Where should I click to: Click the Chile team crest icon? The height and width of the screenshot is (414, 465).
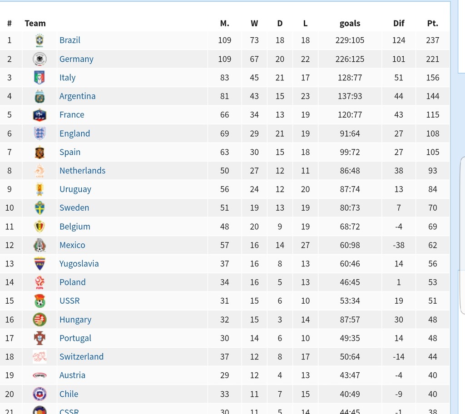coord(40,394)
